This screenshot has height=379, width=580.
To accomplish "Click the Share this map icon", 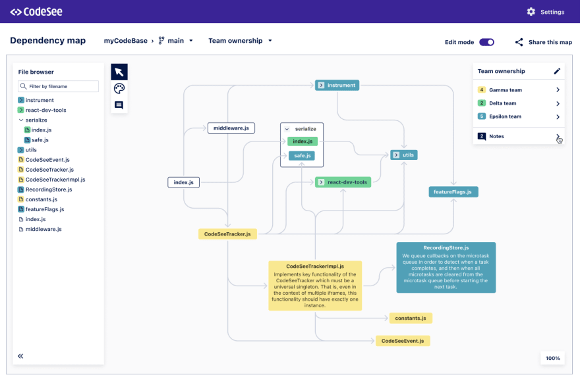I will click(519, 42).
